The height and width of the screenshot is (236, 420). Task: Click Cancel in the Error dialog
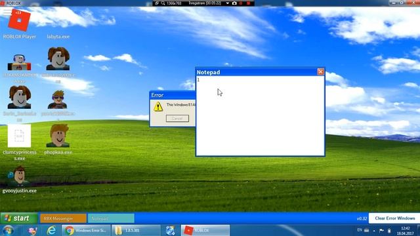tap(177, 118)
